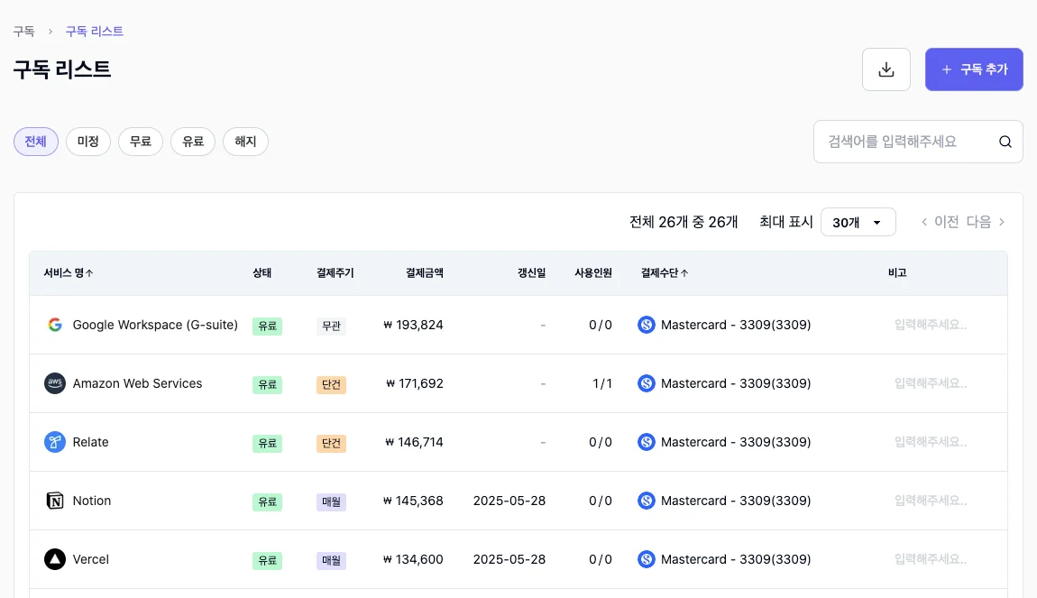Viewport: 1037px width, 598px height.
Task: Select the 미정 filter tab
Action: click(87, 142)
